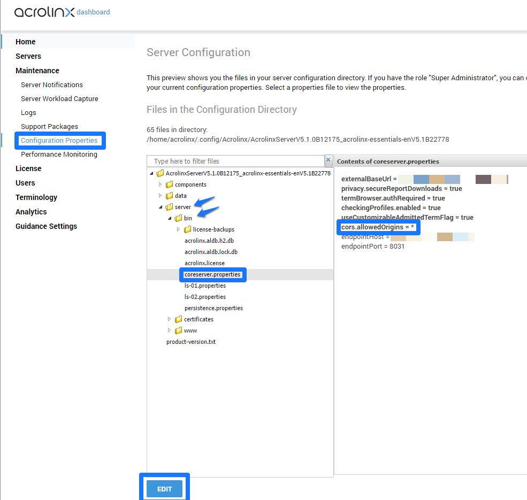
Task: Click the cors.allowedOrigins property line
Action: [x=377, y=227]
